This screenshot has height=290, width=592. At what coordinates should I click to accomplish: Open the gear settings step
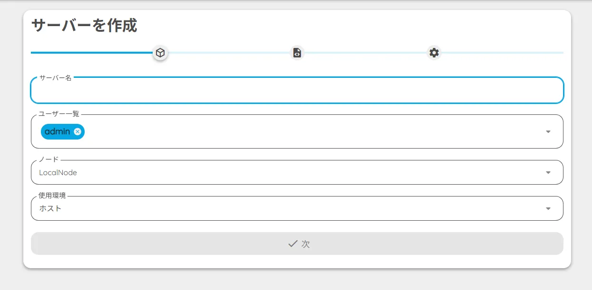434,53
